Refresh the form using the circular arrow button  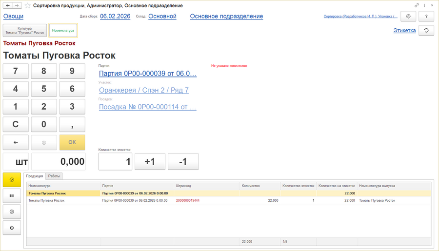coord(426,30)
